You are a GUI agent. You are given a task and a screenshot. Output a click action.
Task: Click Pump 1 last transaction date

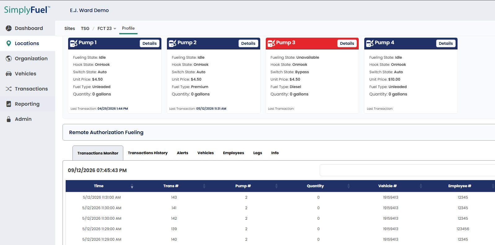tap(113, 109)
